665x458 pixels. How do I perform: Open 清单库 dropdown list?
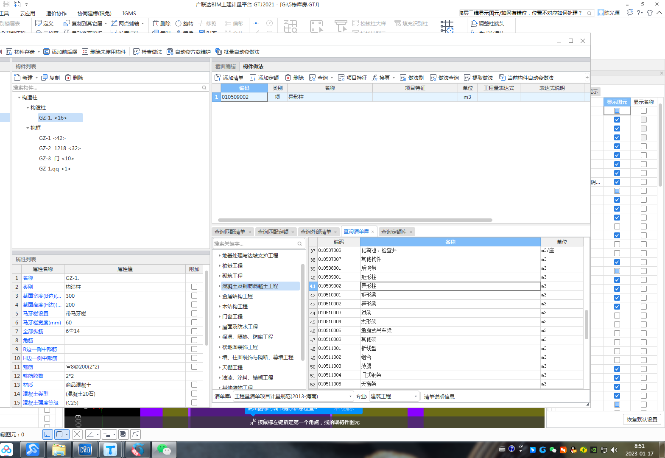point(351,397)
